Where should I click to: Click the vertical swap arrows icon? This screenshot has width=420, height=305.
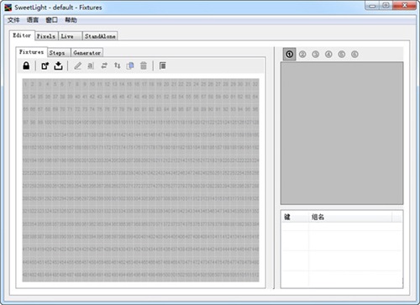tap(117, 66)
